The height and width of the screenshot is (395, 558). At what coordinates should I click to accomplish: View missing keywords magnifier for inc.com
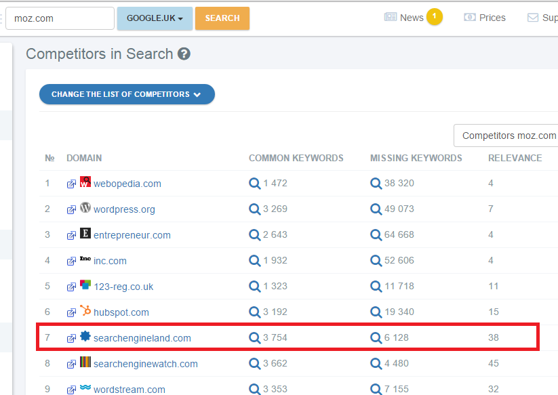[376, 261]
